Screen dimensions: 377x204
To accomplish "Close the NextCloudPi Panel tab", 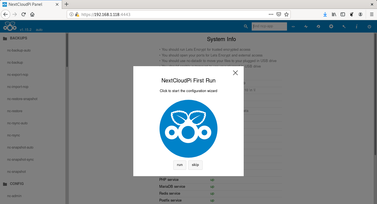I will [x=57, y=4].
